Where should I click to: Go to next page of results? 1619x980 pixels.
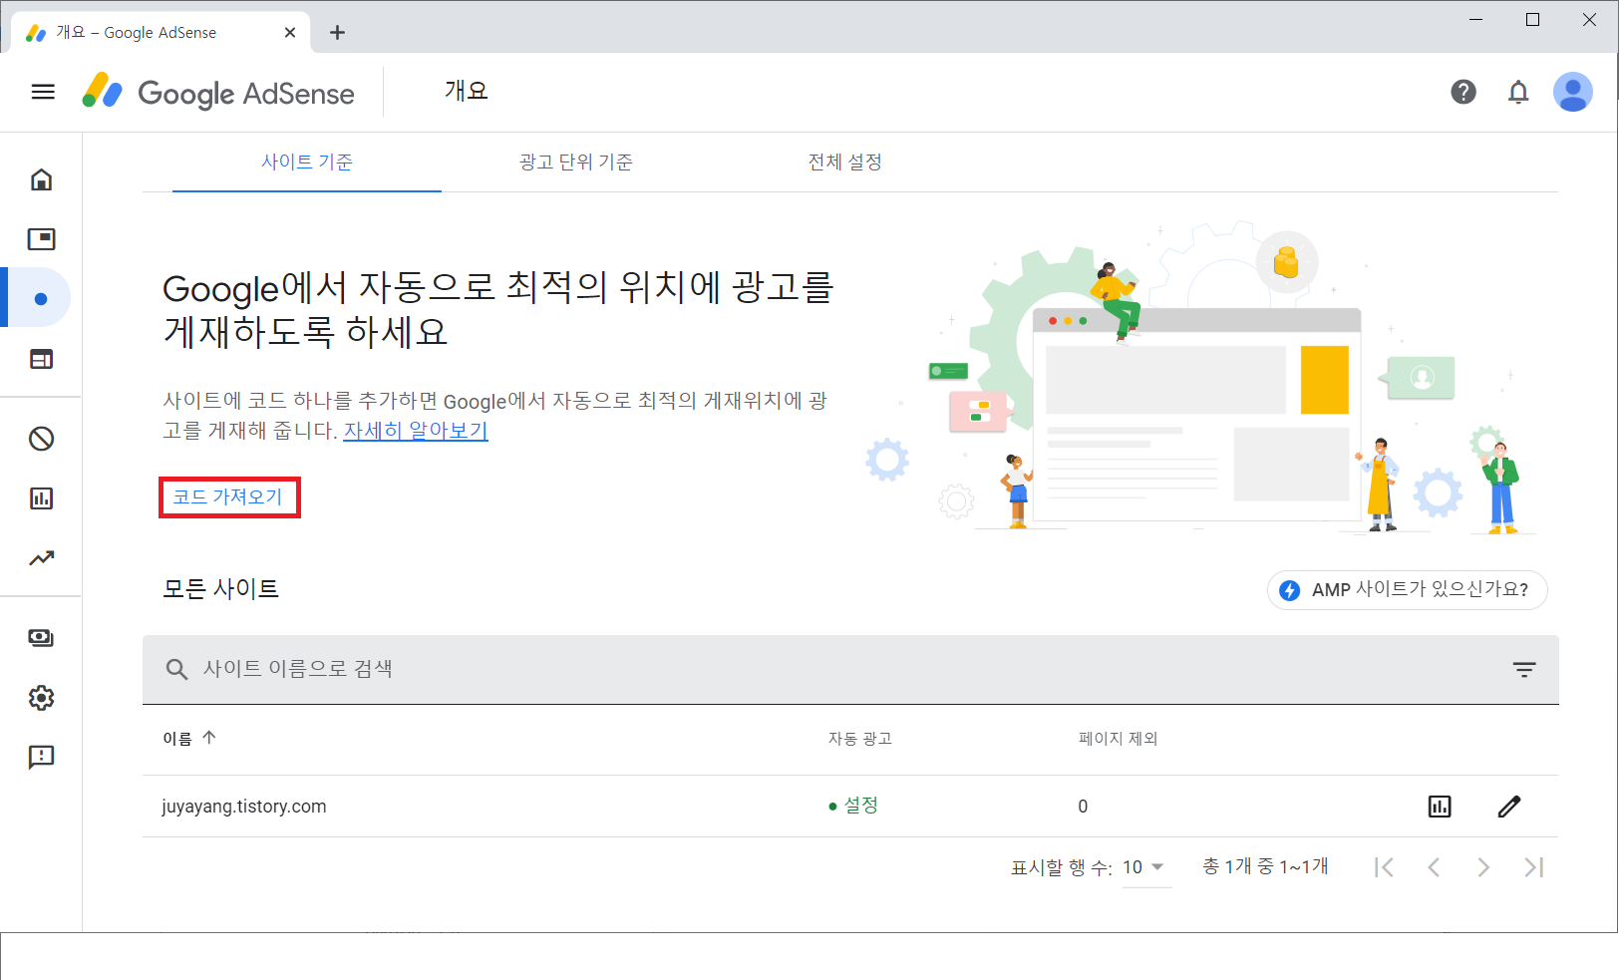point(1483,867)
